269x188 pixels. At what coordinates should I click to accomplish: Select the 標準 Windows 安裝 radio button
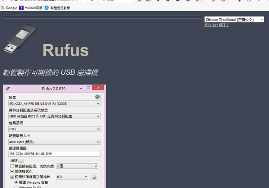[16, 182]
